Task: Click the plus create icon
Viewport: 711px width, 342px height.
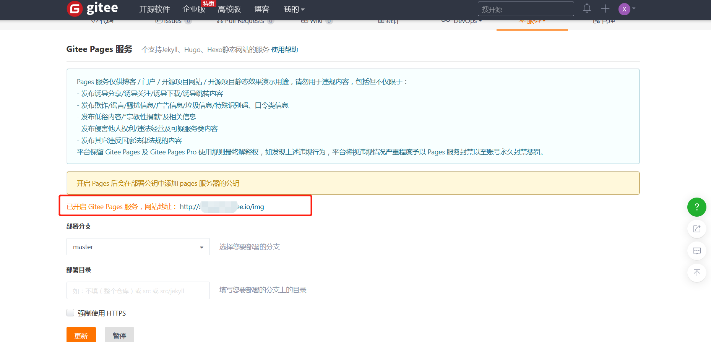Action: [605, 8]
